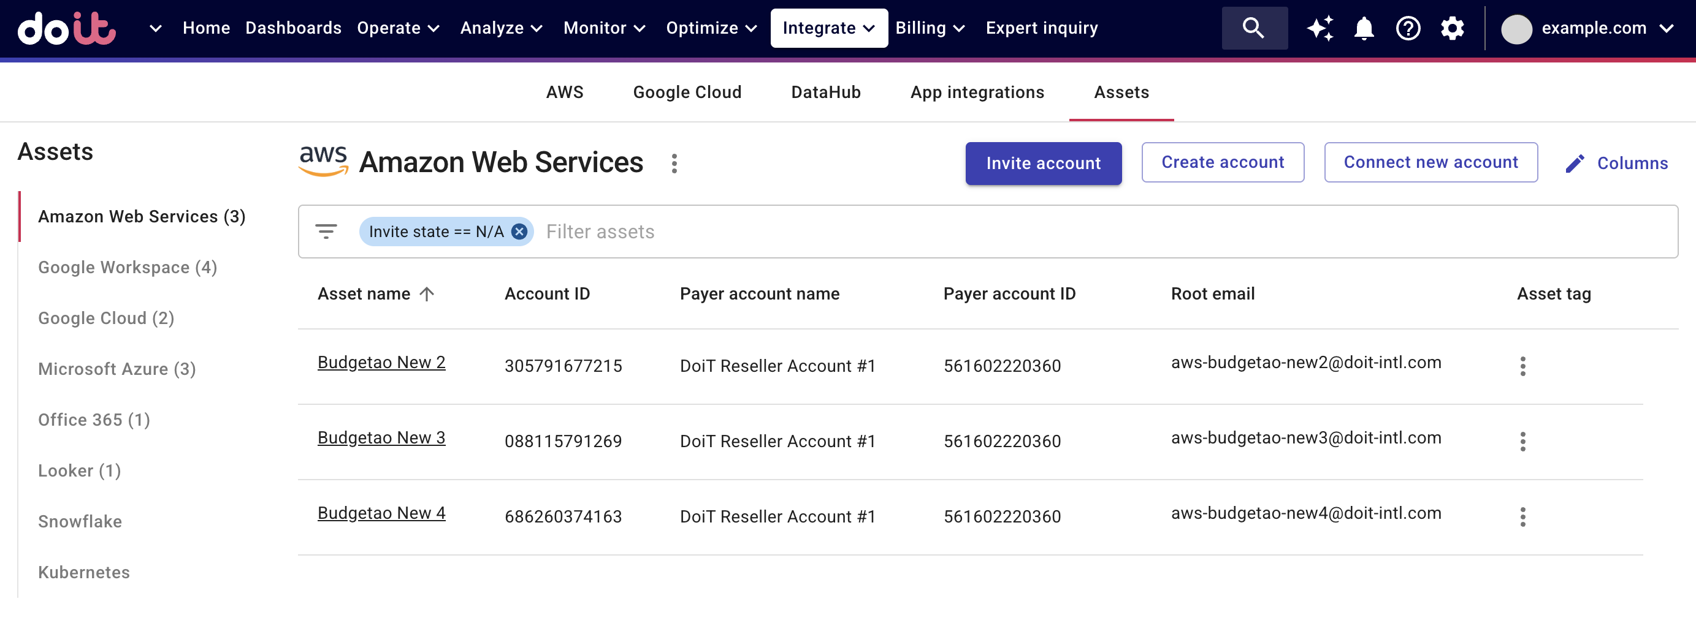Focus the Filter assets input
This screenshot has width=1696, height=626.
(x=1106, y=232)
